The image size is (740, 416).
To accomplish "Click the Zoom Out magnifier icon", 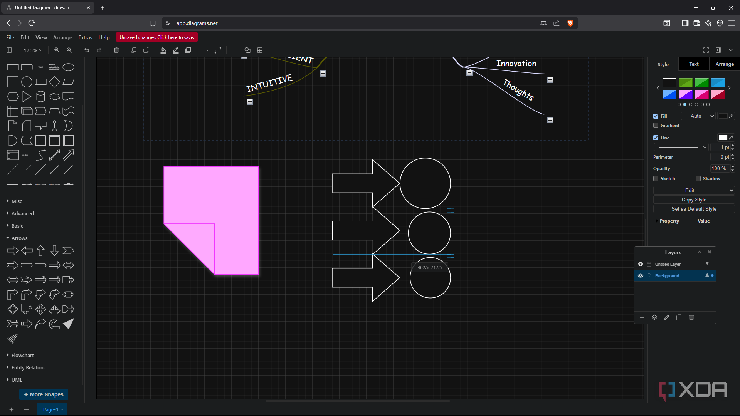I will [x=69, y=50].
